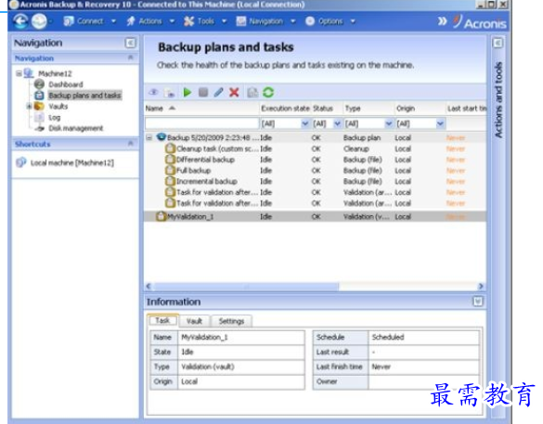The image size is (543, 424).
Task: Open Local machine [Machine12] shortcut
Action: coord(72,162)
